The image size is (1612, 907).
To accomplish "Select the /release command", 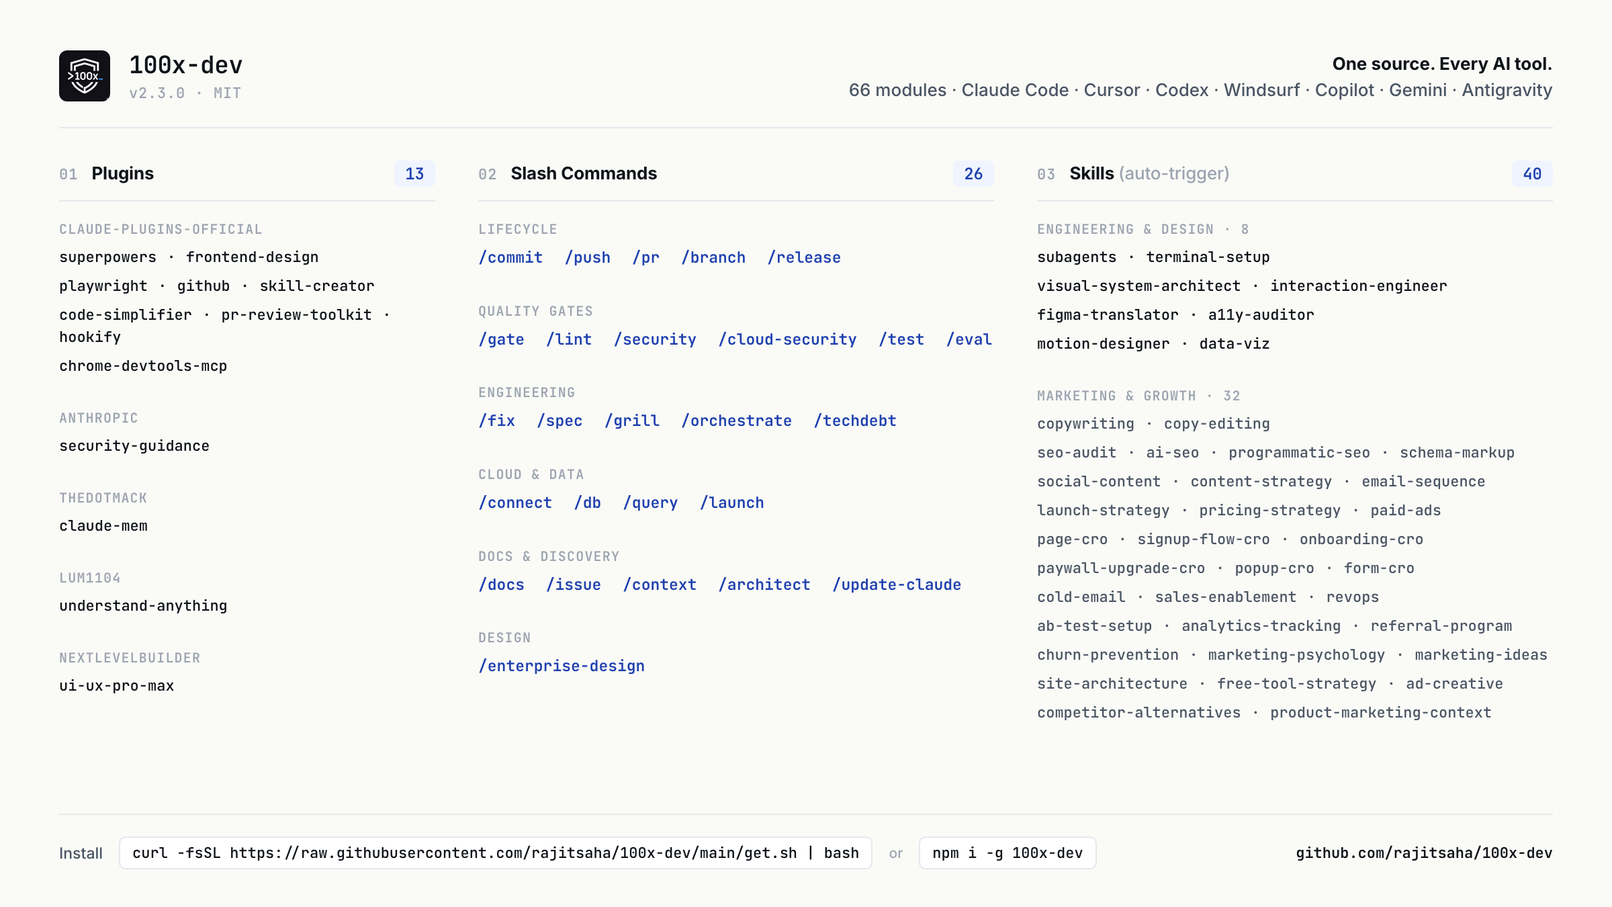I will 804,257.
